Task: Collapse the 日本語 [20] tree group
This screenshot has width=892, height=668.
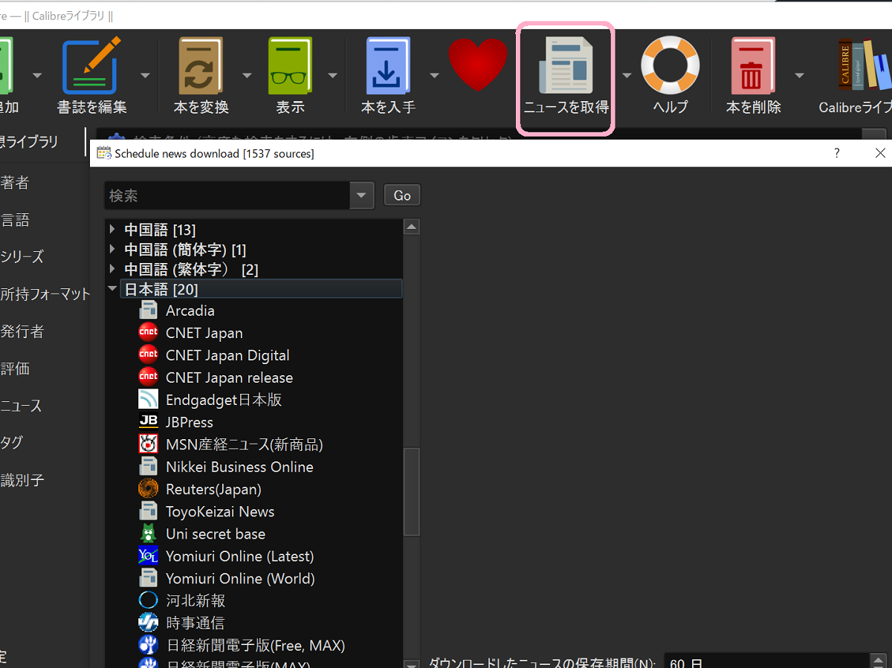Action: 112,288
